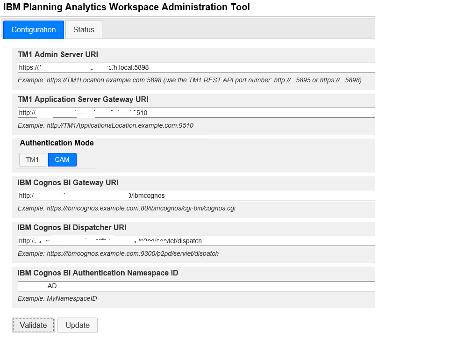Viewport: 471px width, 340px height.
Task: Click the 'IBM Cognos BI Dispatcher URI' heading
Action: point(72,228)
